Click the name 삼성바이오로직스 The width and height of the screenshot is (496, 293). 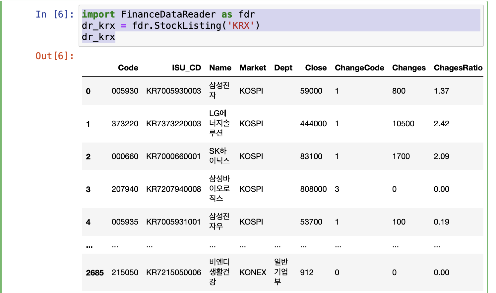coord(219,188)
